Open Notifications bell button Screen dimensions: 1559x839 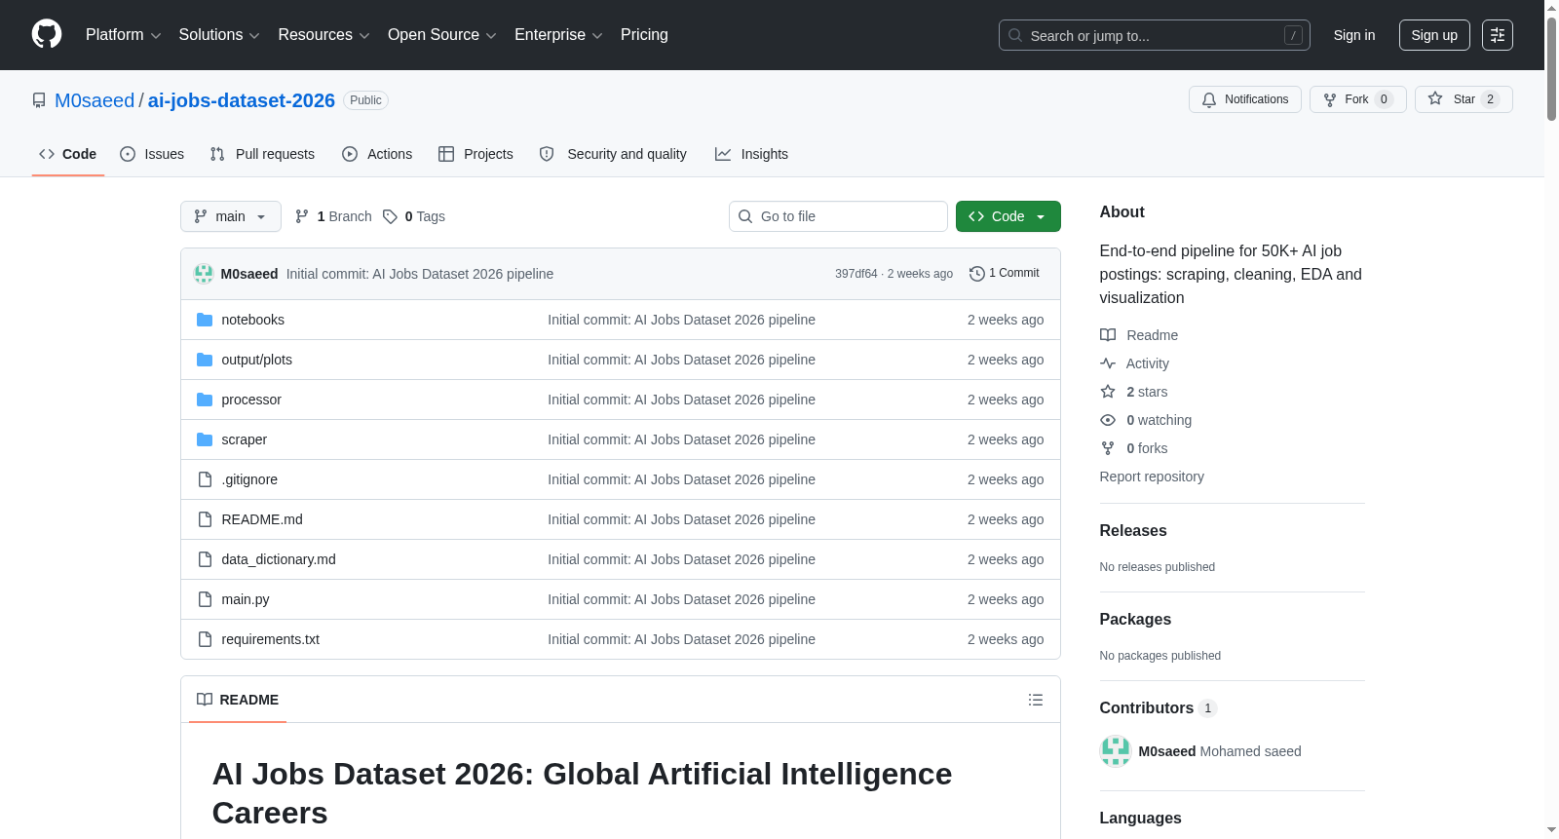pyautogui.click(x=1244, y=99)
